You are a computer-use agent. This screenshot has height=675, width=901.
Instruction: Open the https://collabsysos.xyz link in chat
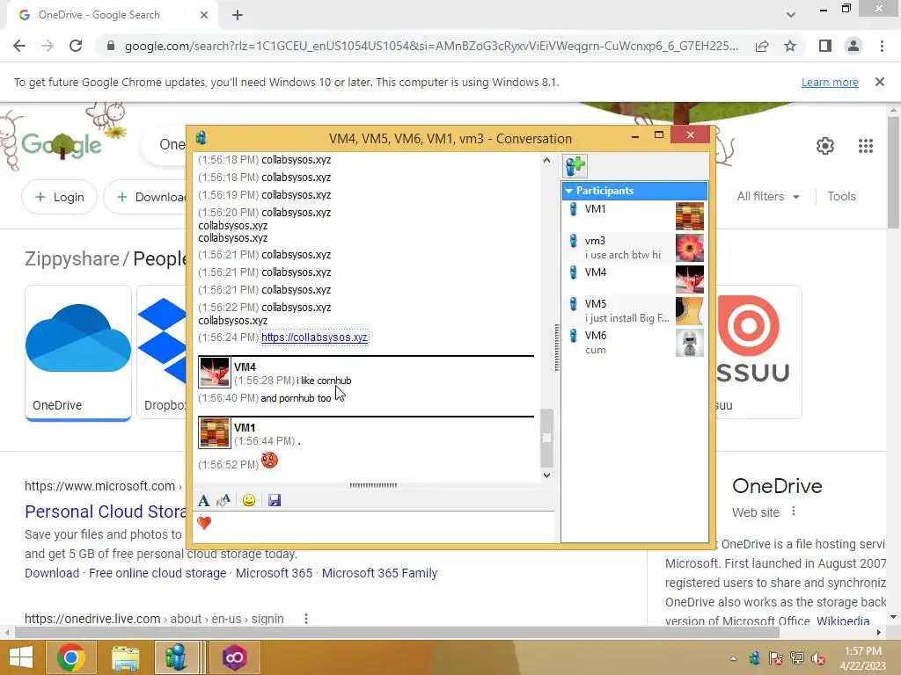point(314,337)
